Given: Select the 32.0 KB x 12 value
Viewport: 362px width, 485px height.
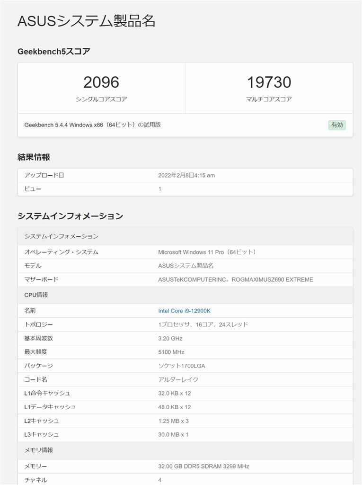Looking at the screenshot, I should click(x=174, y=394).
